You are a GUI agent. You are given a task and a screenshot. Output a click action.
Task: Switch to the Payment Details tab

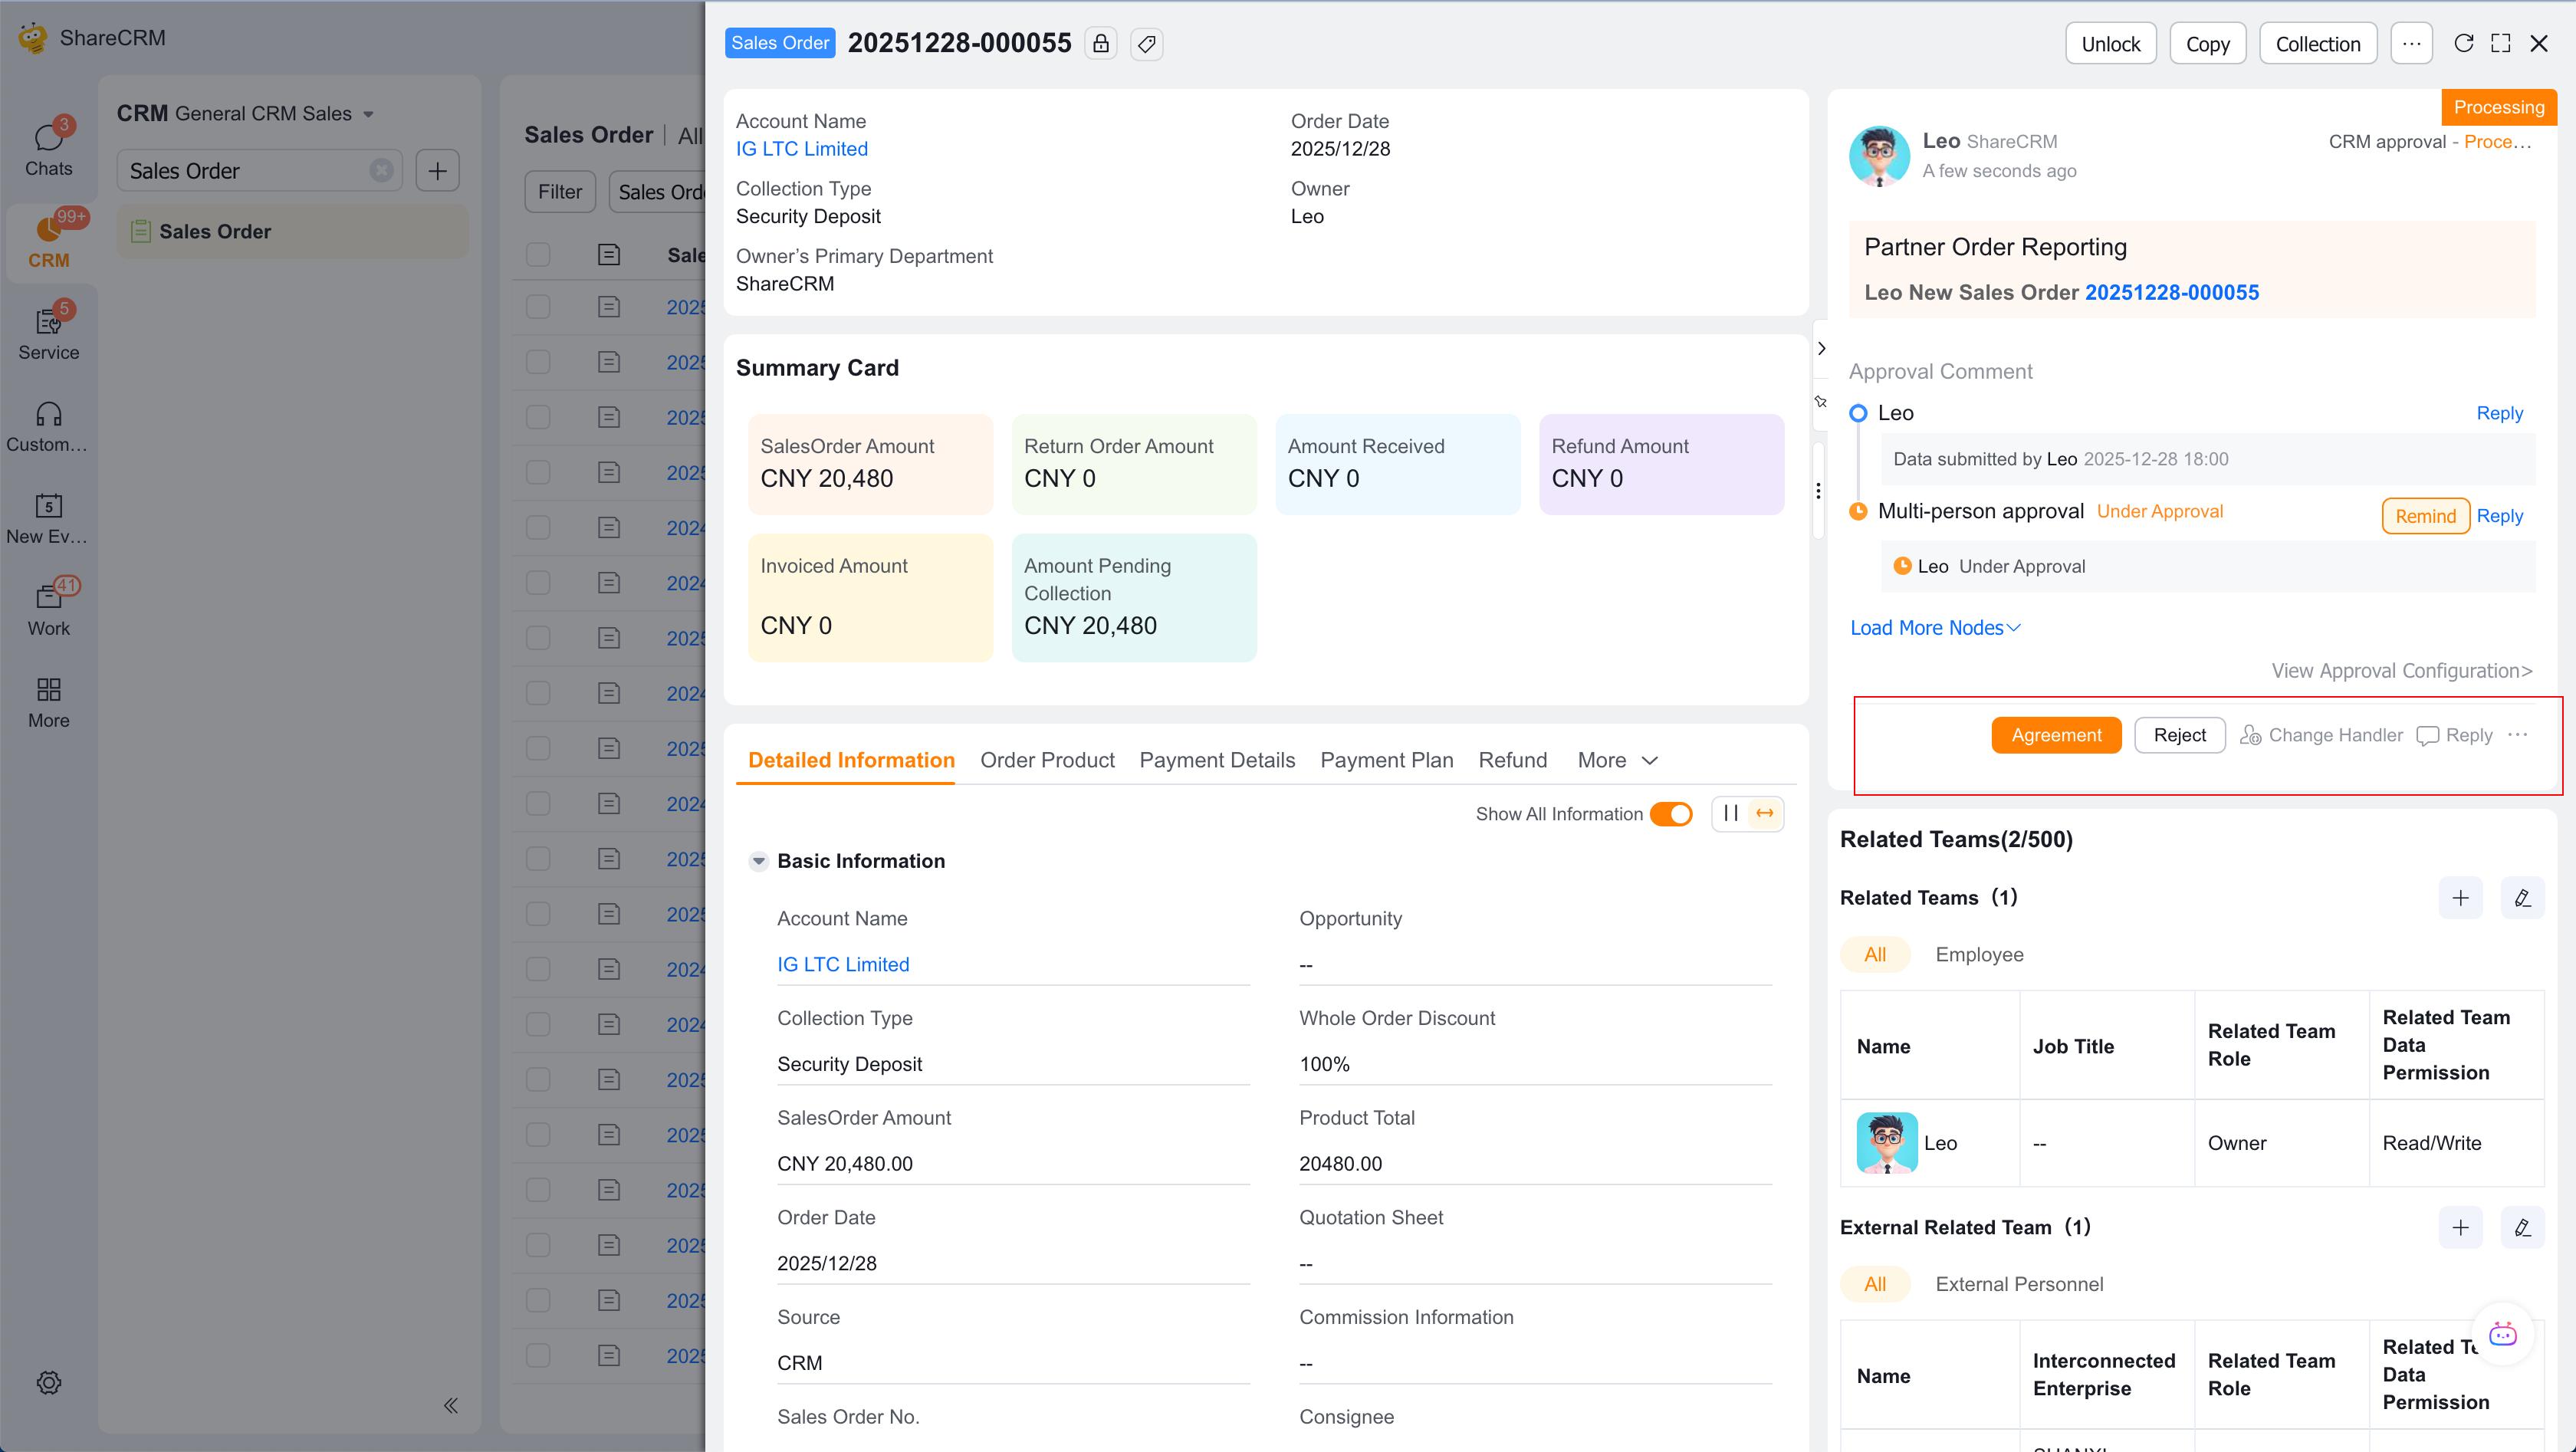click(x=1217, y=760)
